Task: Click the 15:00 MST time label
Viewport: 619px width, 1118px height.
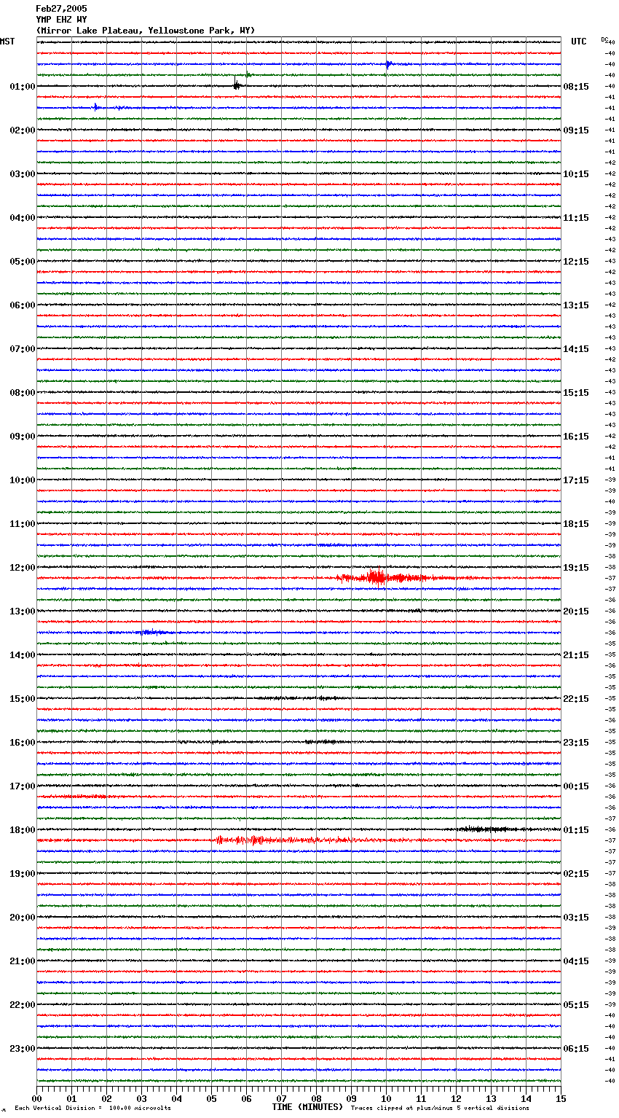Action: [23, 699]
